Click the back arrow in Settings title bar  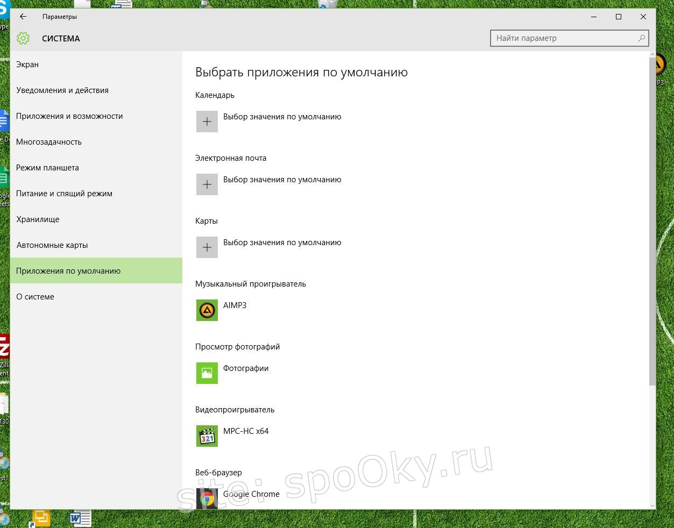[23, 17]
